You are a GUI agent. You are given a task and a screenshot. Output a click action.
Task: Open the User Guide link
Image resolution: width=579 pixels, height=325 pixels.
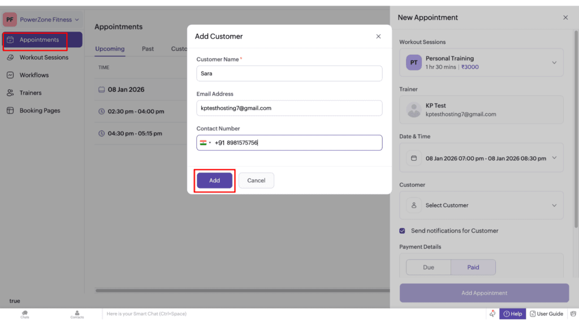click(x=546, y=314)
